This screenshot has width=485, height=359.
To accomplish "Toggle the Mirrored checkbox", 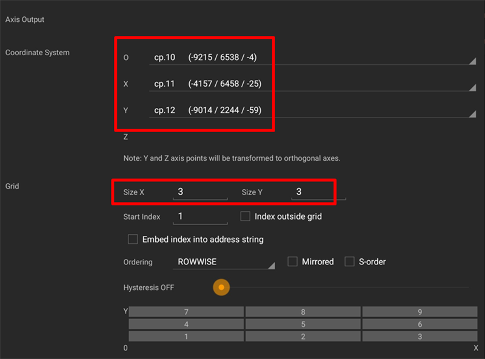I will tap(292, 261).
